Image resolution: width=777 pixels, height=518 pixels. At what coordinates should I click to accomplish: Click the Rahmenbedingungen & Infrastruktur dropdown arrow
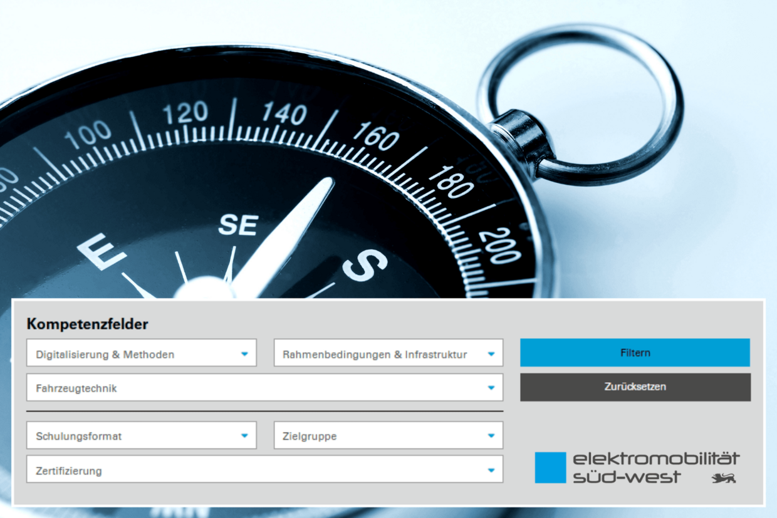pyautogui.click(x=492, y=353)
